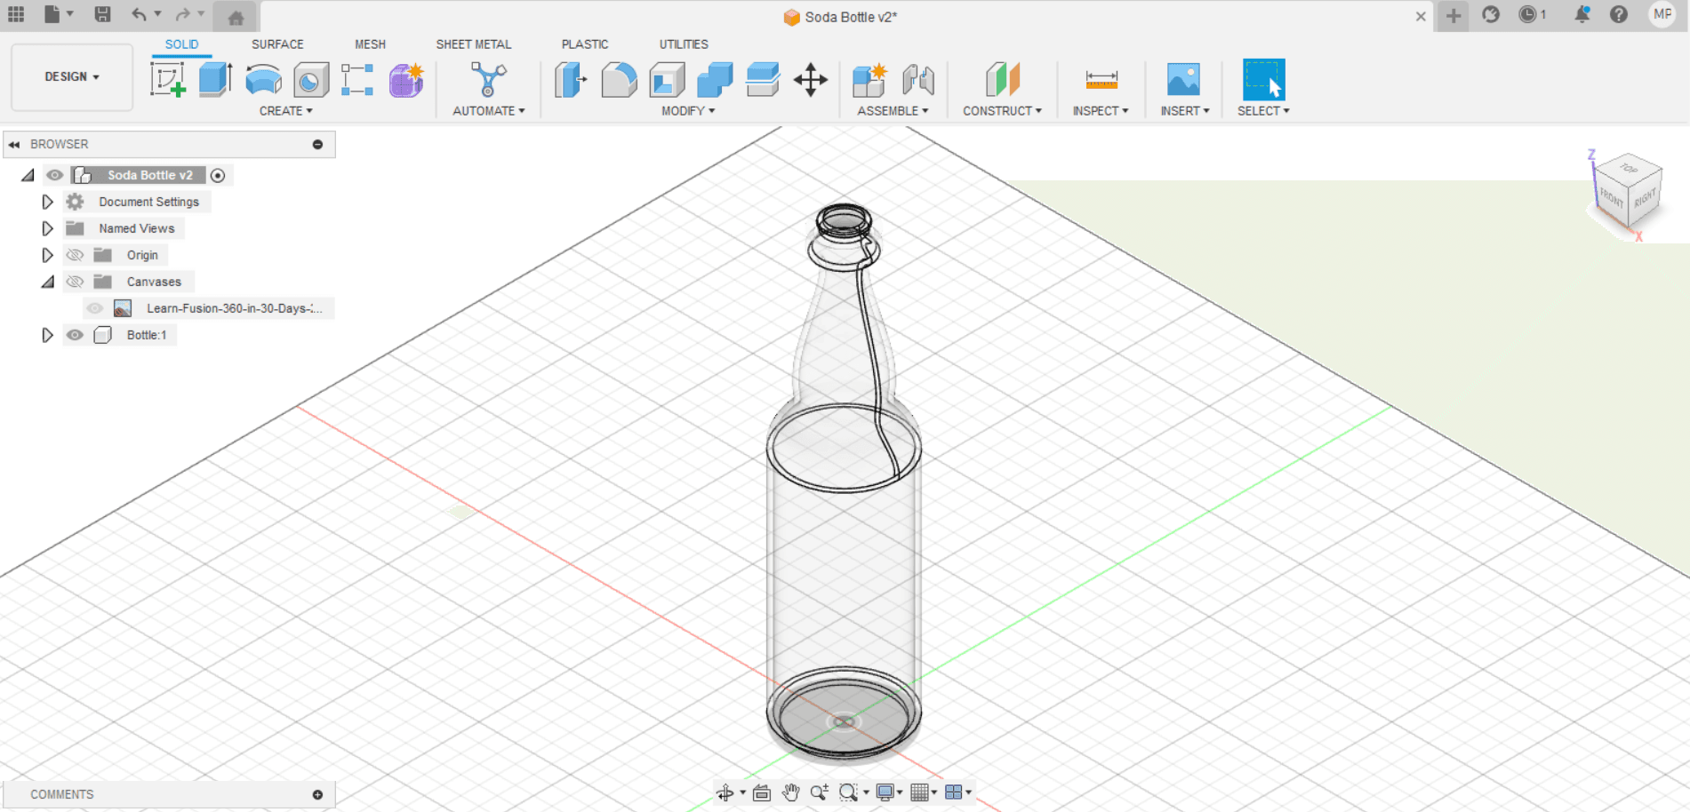Open the DESIGN workspace dropdown
This screenshot has height=812, width=1690.
pos(72,77)
